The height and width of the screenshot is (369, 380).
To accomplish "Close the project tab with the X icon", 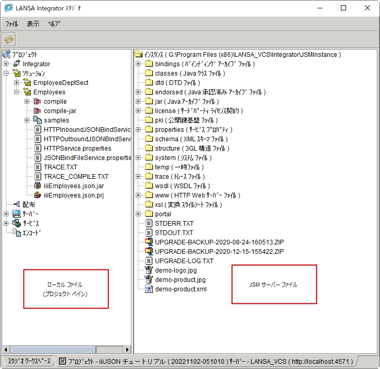I will coord(63,362).
